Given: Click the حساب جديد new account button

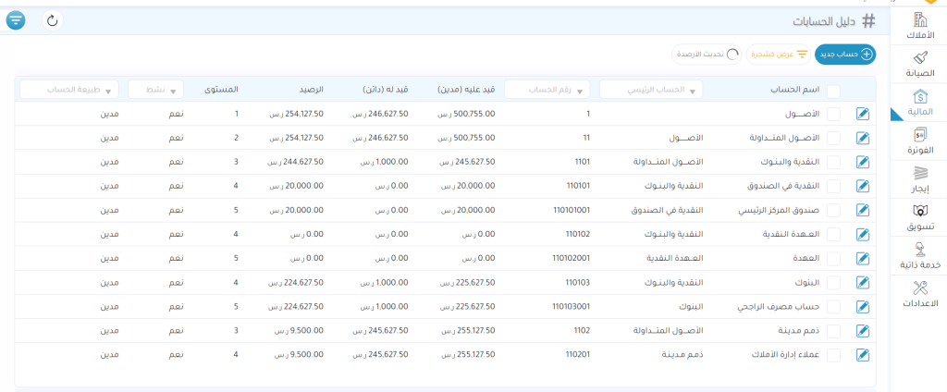Looking at the screenshot, I should point(845,54).
